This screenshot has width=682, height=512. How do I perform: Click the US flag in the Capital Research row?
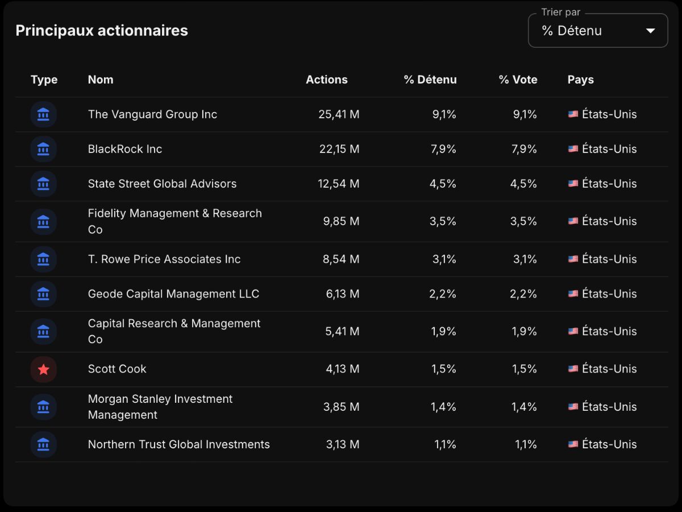[573, 332]
